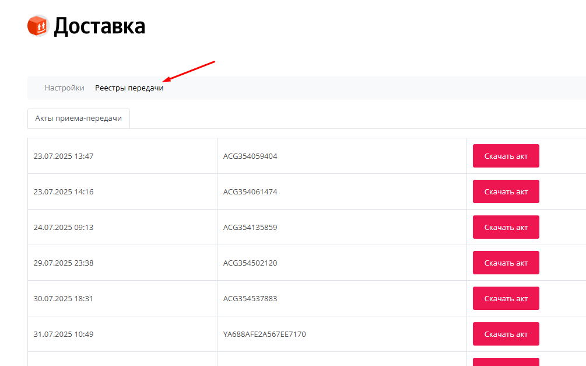The image size is (586, 366).
Task: Click the date 31.07.2025 10:49 cell
Action: (x=122, y=334)
